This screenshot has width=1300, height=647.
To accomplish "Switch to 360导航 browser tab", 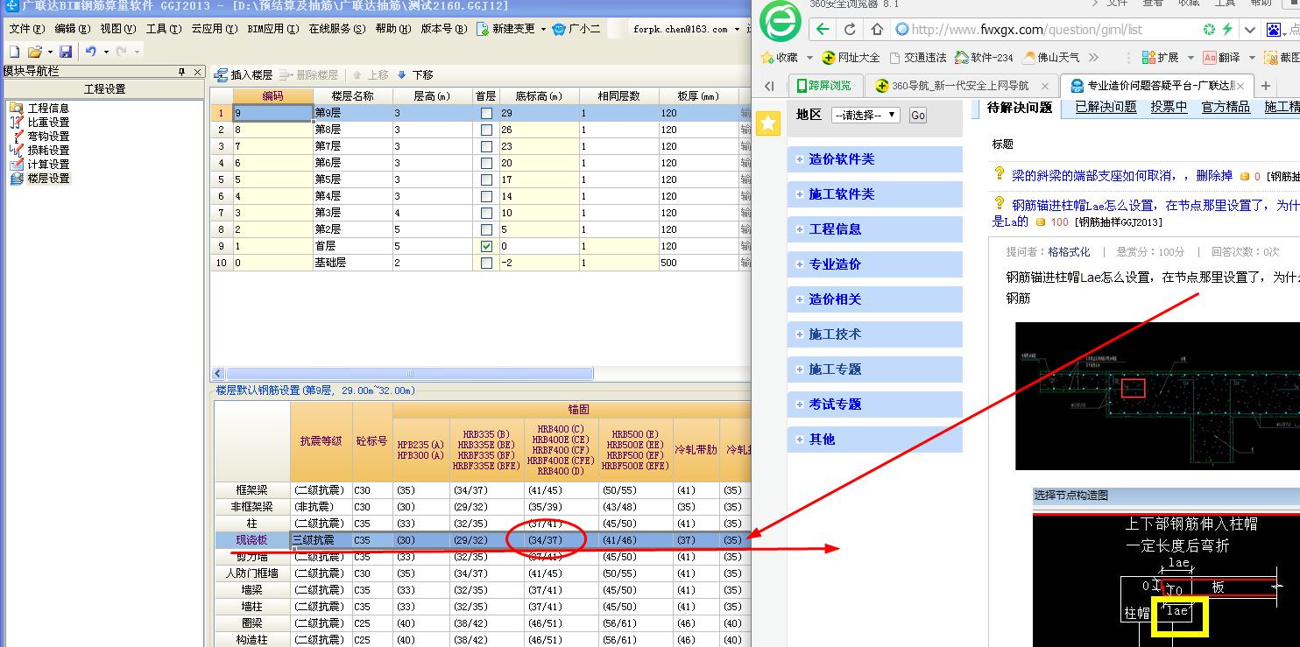I will 960,86.
